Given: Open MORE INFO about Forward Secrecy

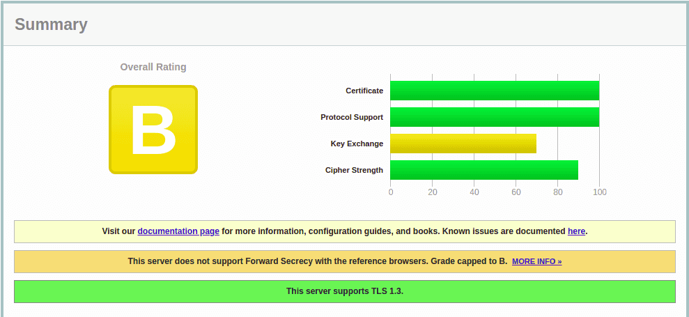Looking at the screenshot, I should click(x=536, y=262).
